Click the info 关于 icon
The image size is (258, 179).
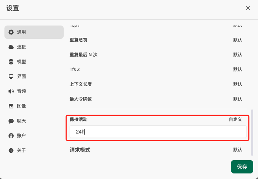(11, 151)
